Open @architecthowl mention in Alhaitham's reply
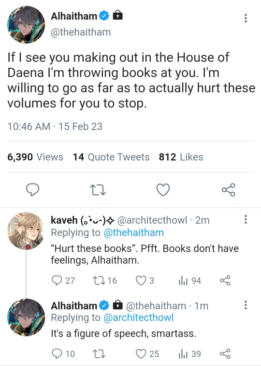 [138, 318]
